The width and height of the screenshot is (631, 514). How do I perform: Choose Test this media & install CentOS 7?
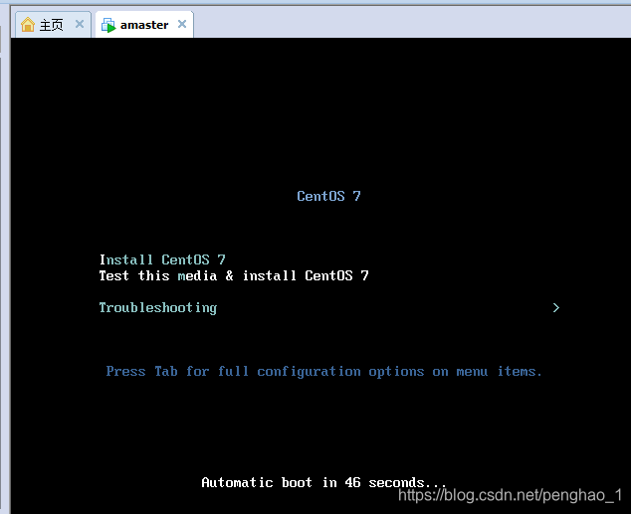click(234, 275)
